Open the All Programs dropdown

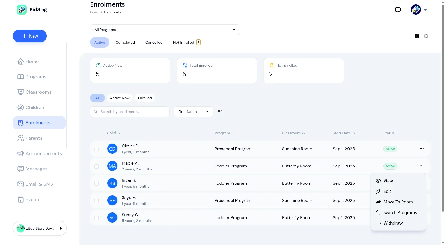click(x=165, y=30)
